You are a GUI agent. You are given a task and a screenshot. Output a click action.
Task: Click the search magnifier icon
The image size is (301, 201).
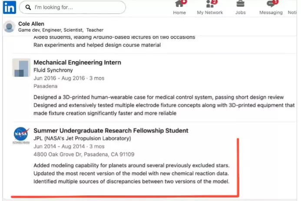[x=28, y=7]
